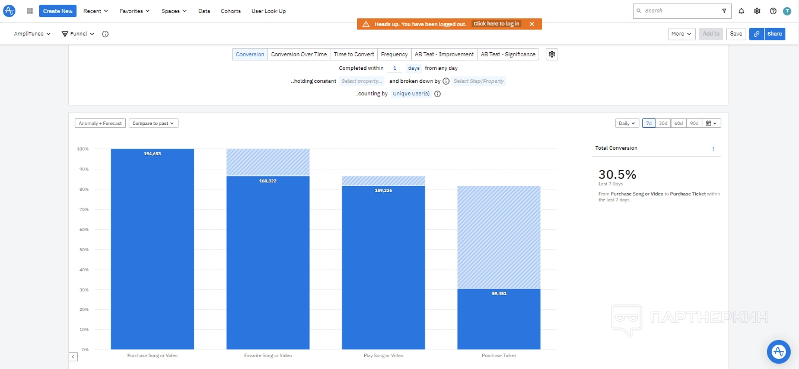This screenshot has width=799, height=369.
Task: Open the settings gear in top bar
Action: pyautogui.click(x=757, y=11)
